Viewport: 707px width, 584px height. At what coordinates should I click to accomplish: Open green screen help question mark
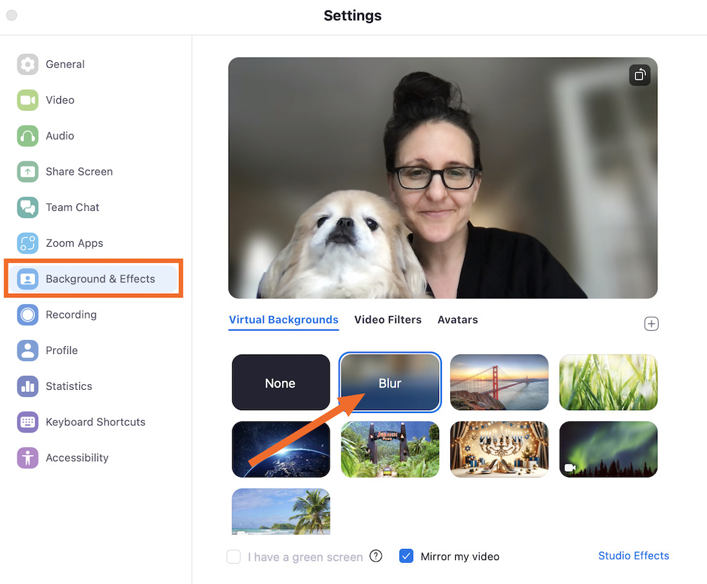tap(376, 556)
